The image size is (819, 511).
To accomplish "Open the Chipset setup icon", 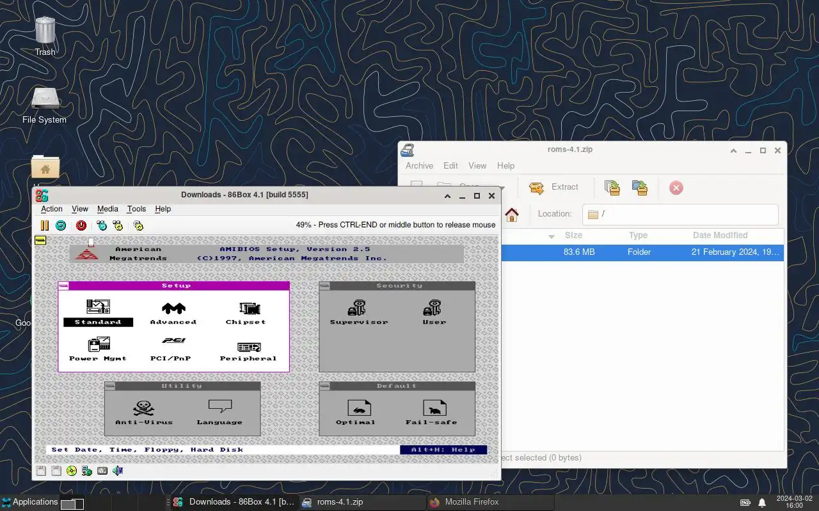I will [x=246, y=312].
